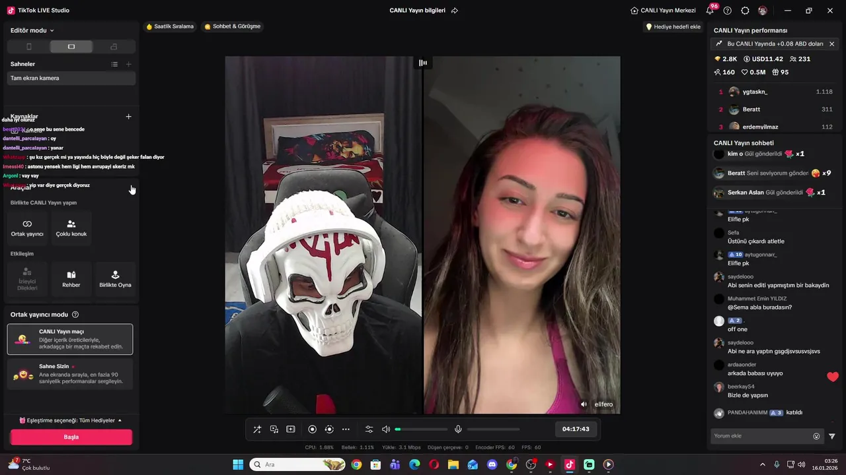The image size is (846, 475).
Task: Click the ygtaskn_ ranking row
Action: pos(775,92)
